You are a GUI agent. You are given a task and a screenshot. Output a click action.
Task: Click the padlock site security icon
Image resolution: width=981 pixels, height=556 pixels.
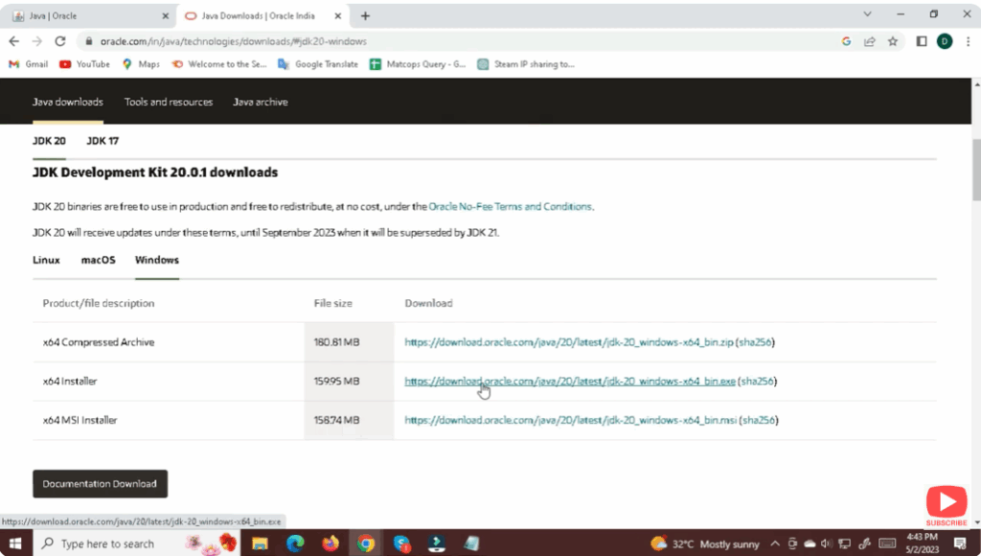86,41
